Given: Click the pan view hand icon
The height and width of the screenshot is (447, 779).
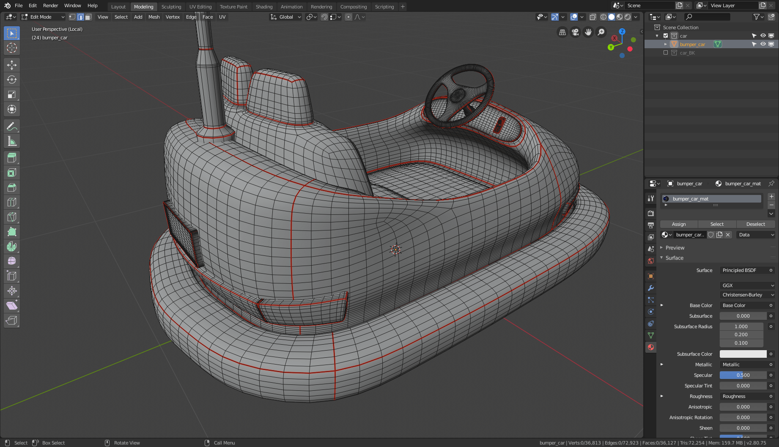Looking at the screenshot, I should point(588,32).
